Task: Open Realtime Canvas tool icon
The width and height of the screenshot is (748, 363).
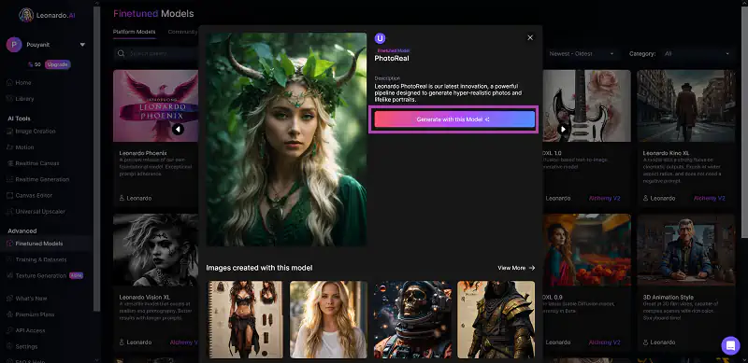Action: pyautogui.click(x=9, y=163)
